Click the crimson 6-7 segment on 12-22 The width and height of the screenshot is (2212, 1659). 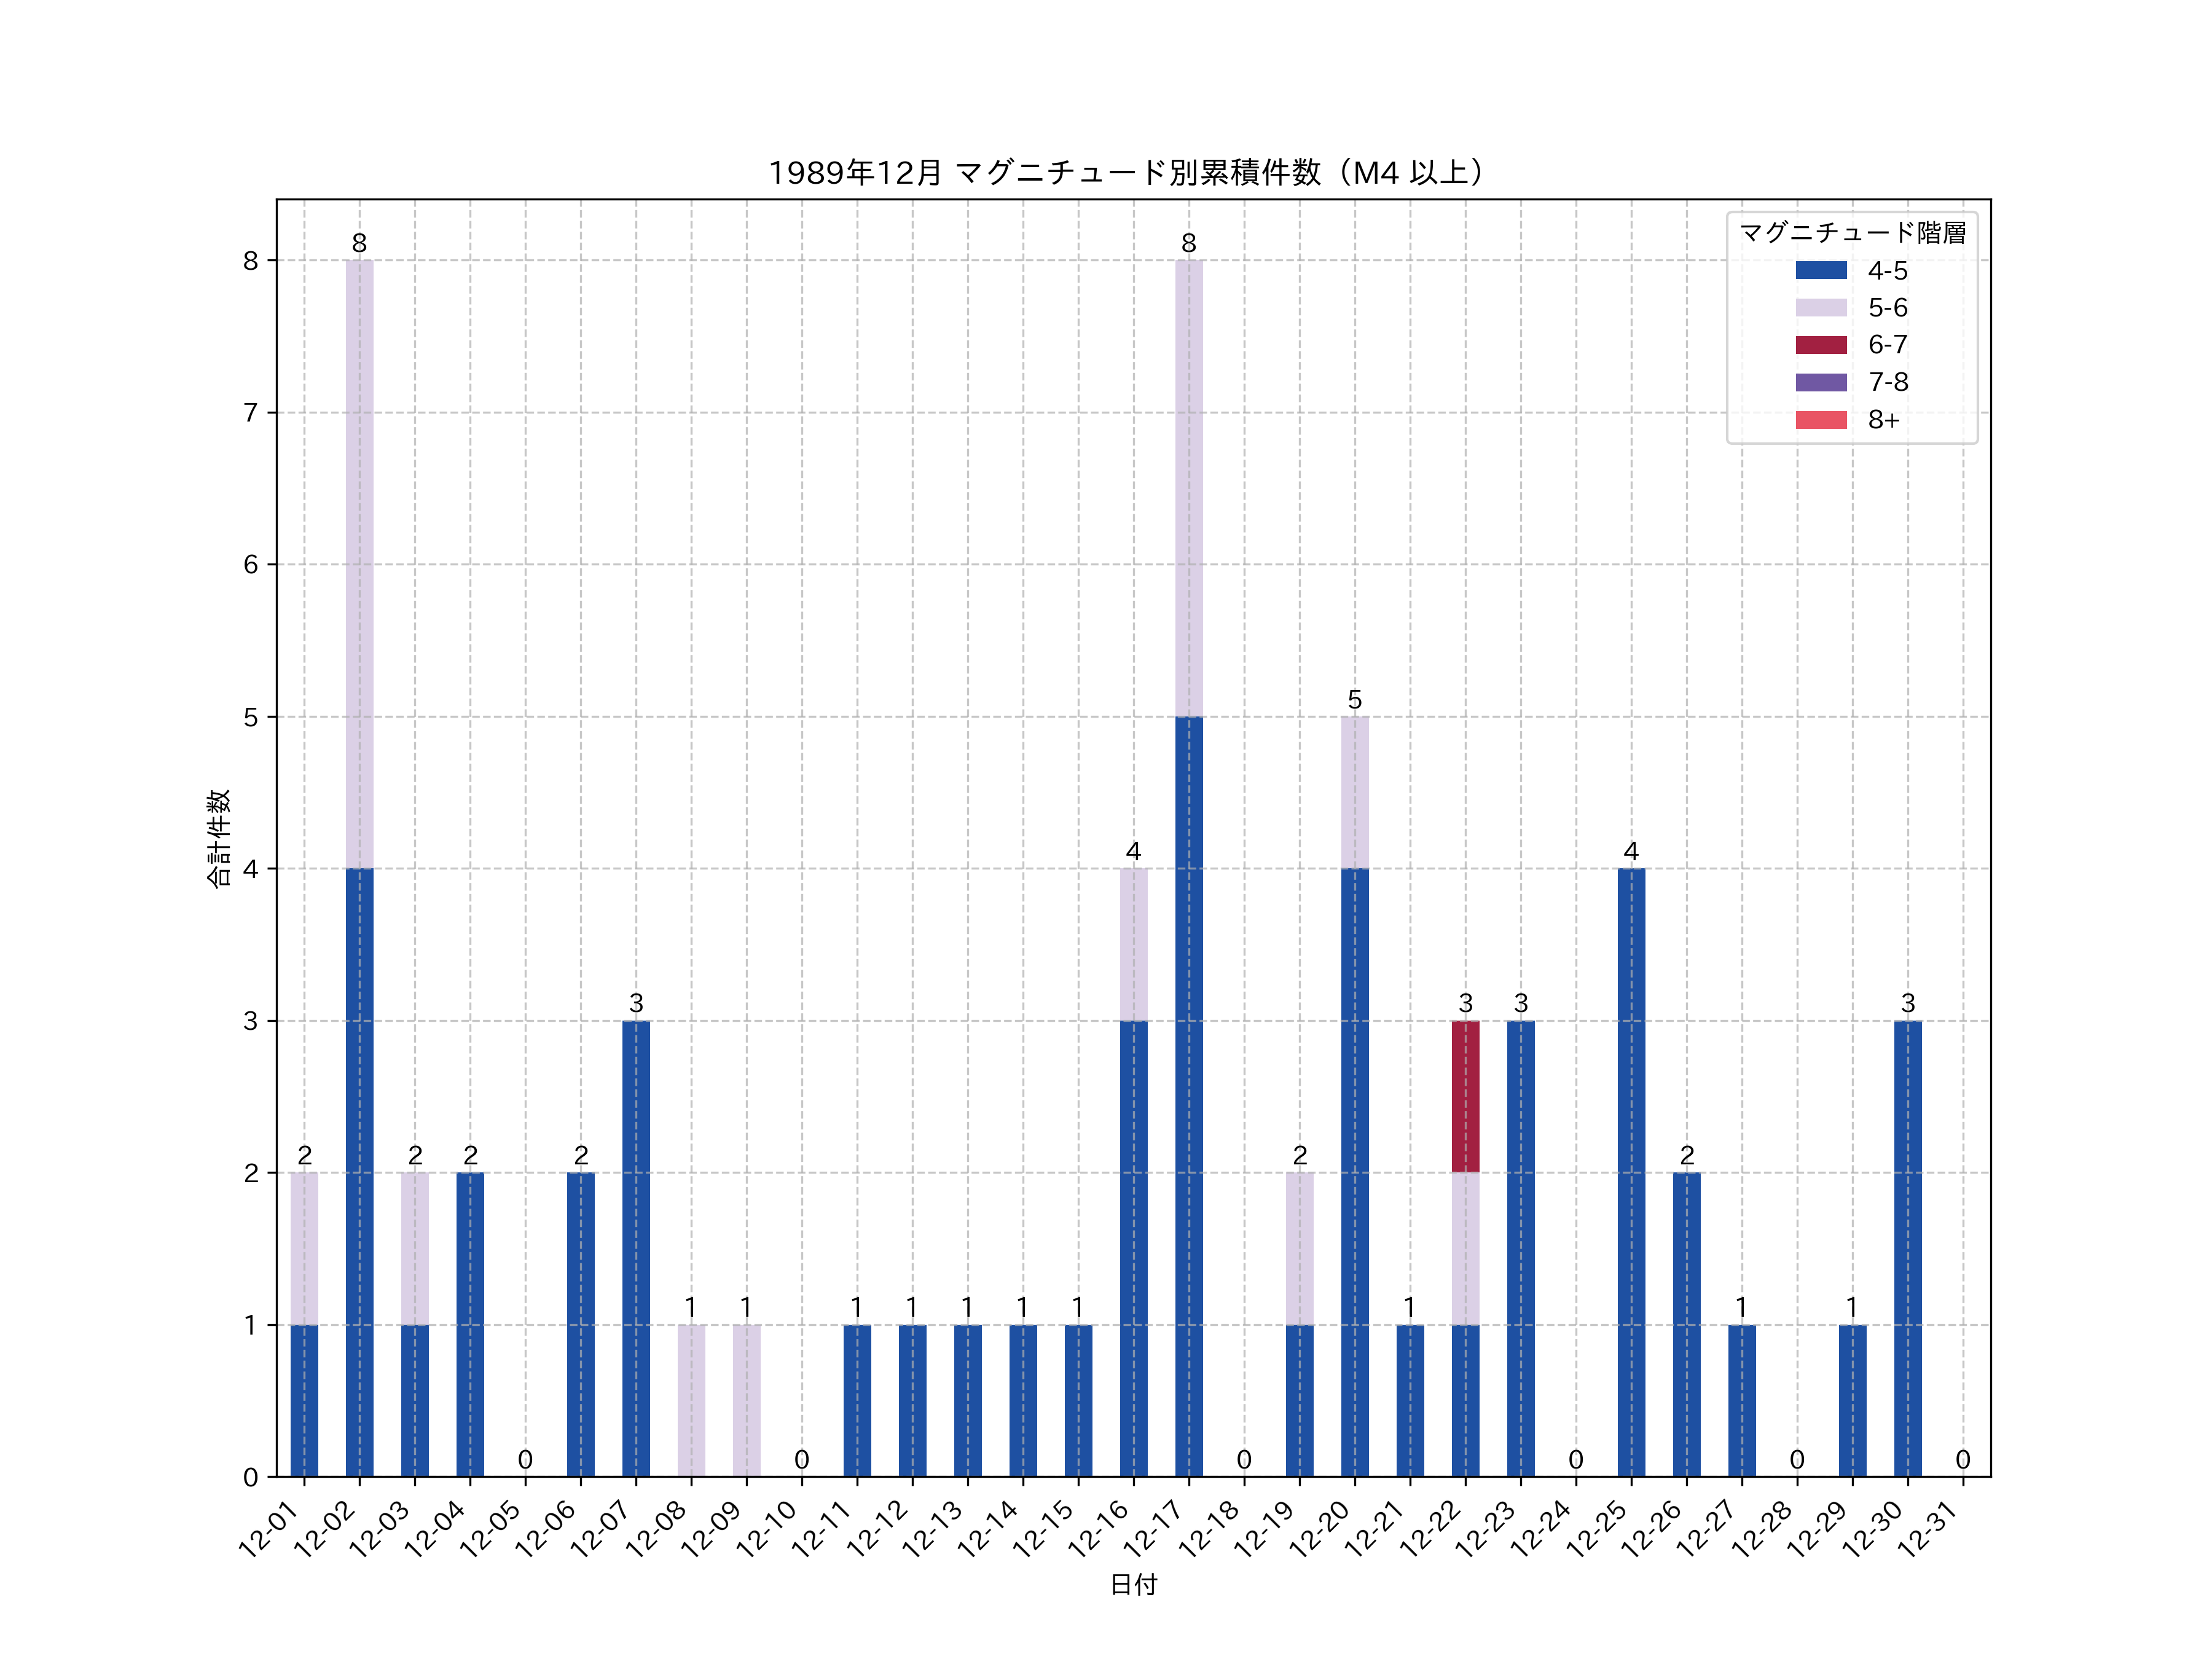[1465, 1096]
